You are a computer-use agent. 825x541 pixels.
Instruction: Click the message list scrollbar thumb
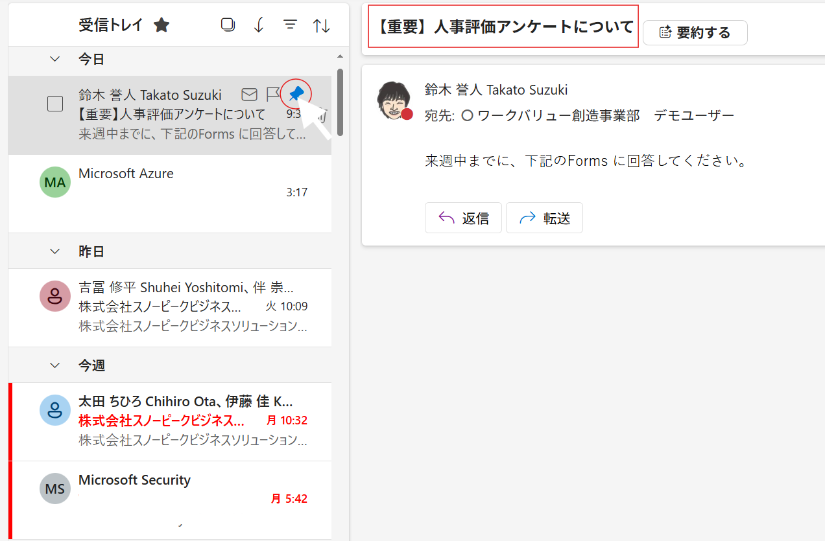pyautogui.click(x=340, y=102)
